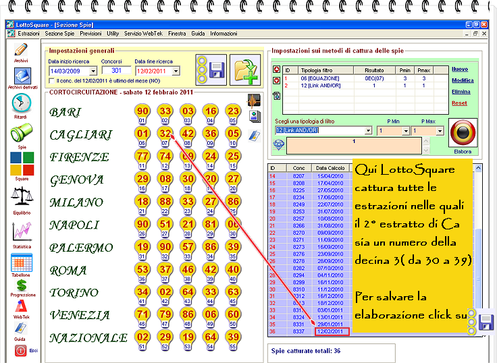Load settings with folder plus icon
This screenshot has width=497, height=363.
[x=245, y=69]
